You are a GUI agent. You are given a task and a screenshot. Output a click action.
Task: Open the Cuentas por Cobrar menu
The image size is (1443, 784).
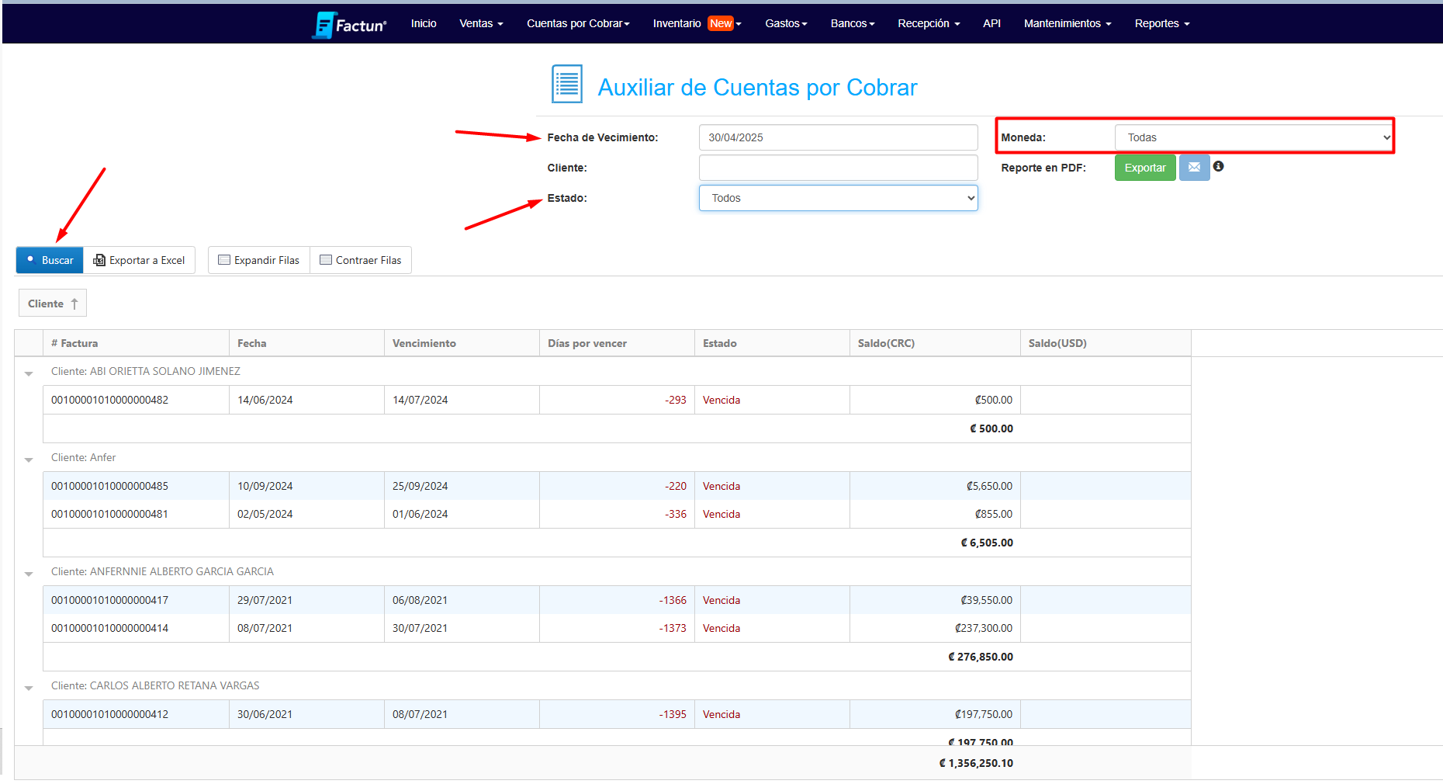coord(578,23)
